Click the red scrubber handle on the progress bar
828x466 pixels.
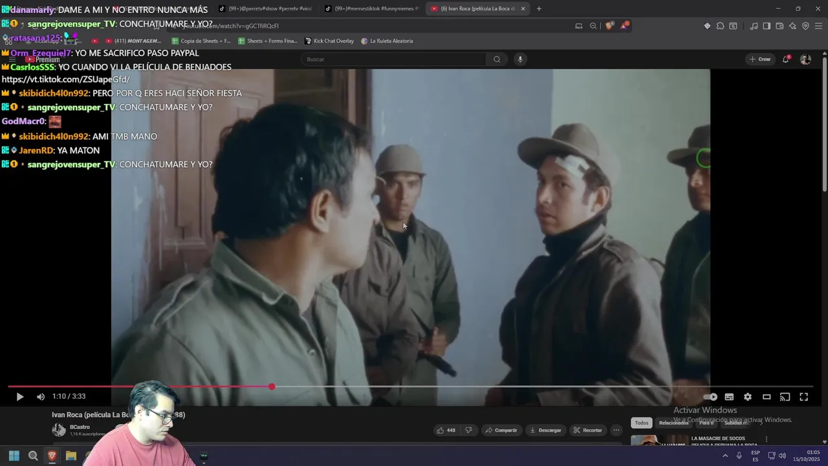(272, 386)
